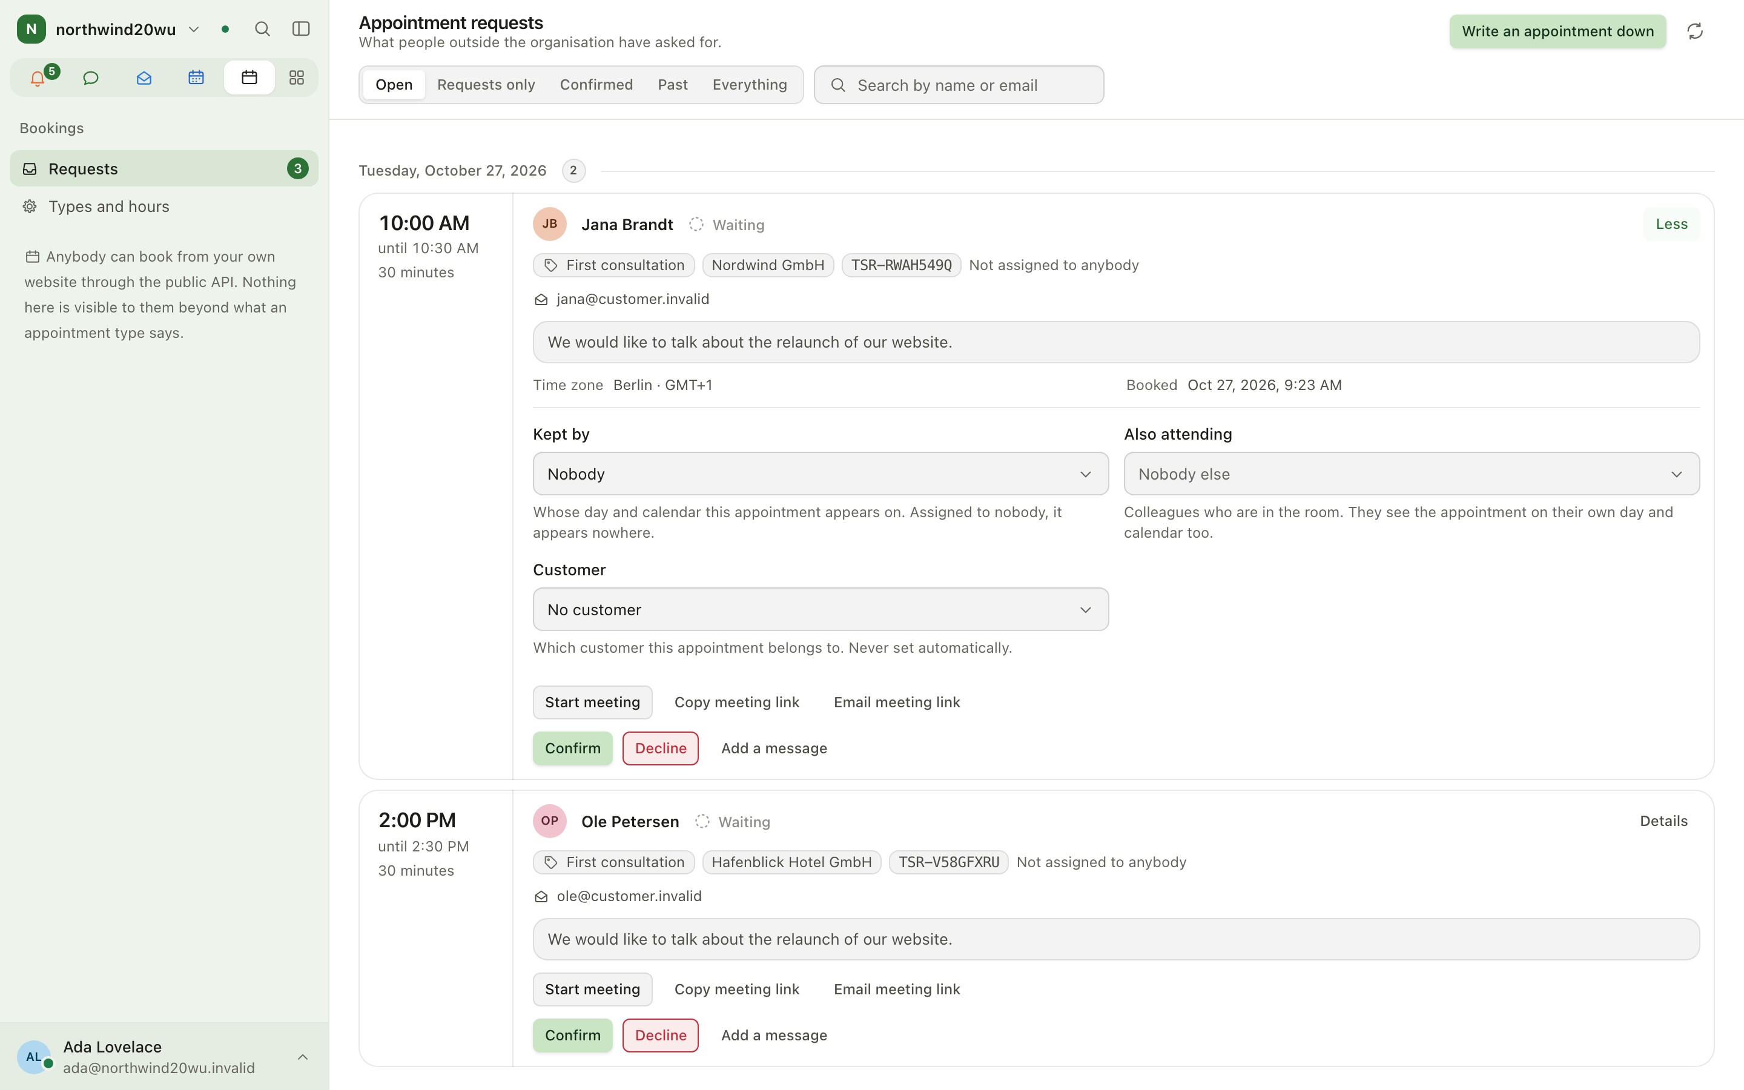The image size is (1744, 1090).
Task: Click the green N workspace logo
Action: 31,29
